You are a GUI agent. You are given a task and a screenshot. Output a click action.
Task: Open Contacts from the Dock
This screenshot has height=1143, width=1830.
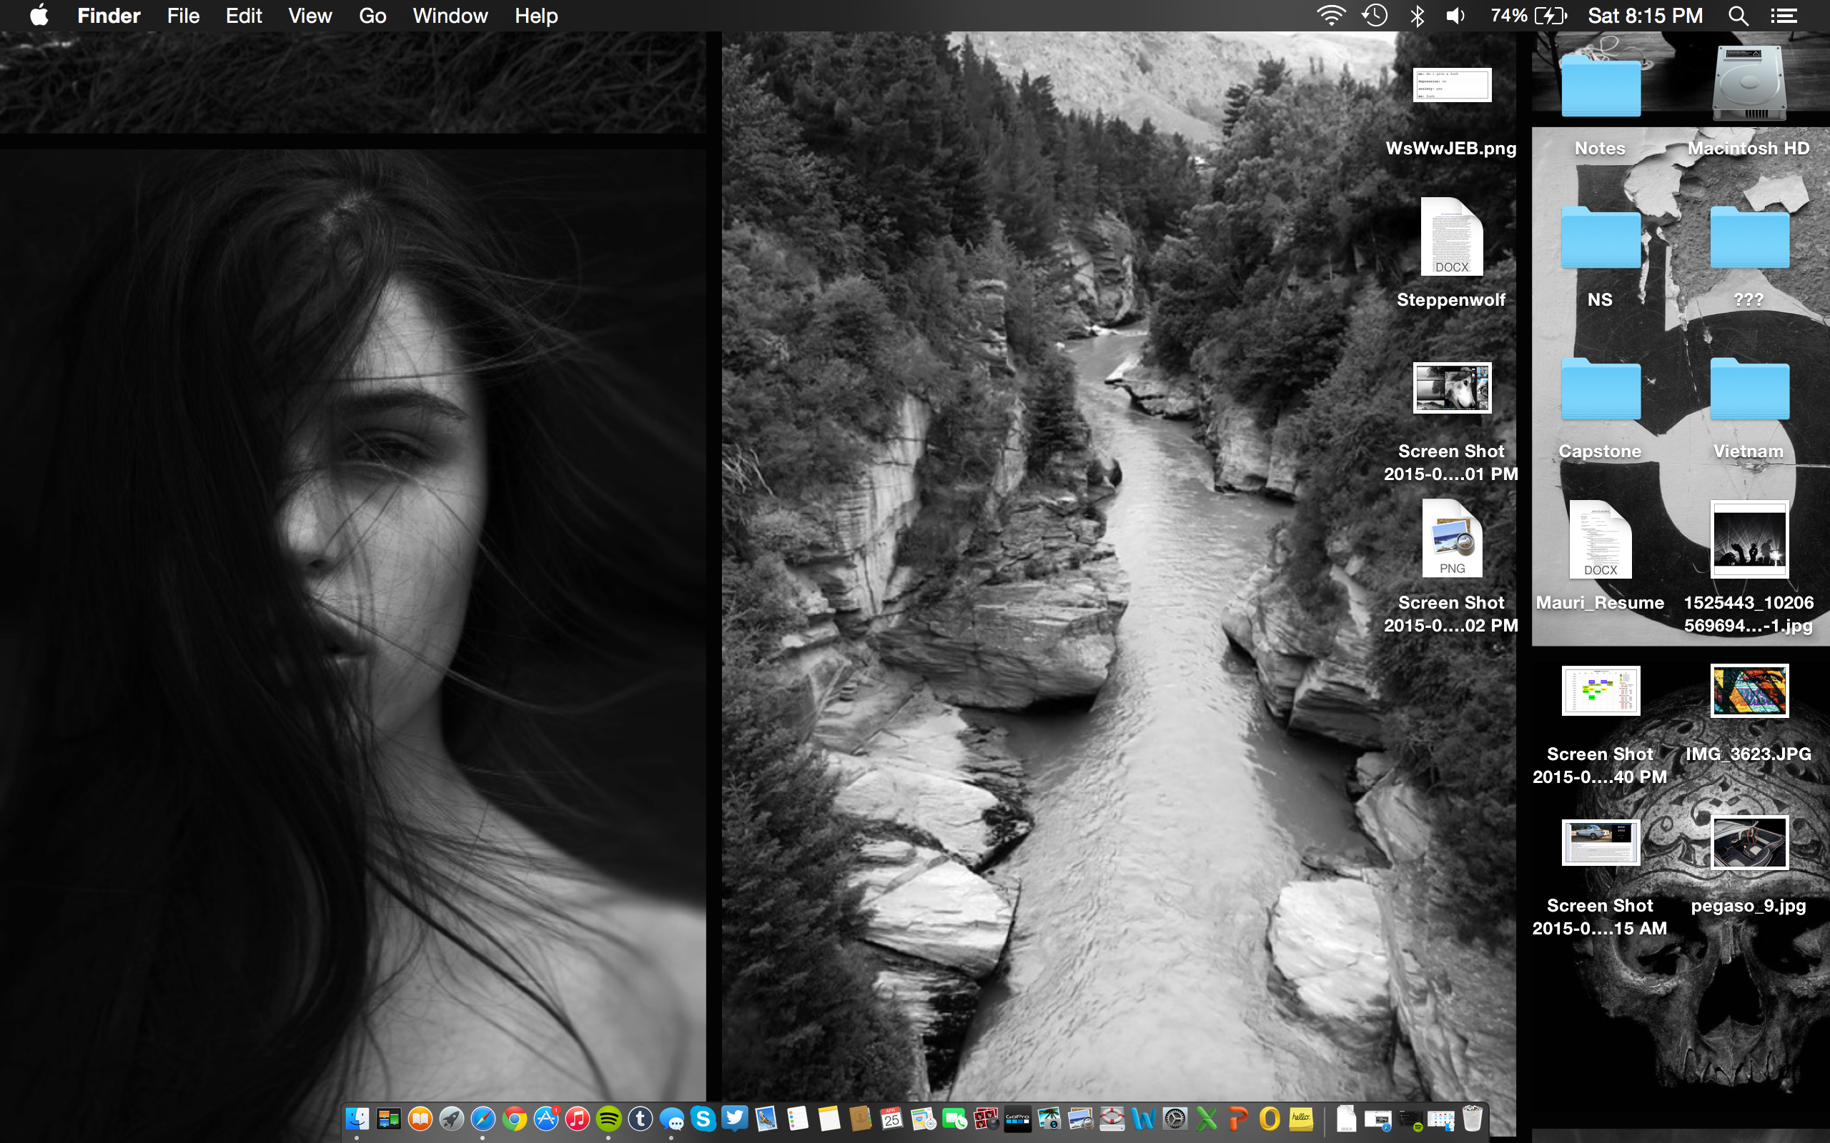pyautogui.click(x=861, y=1118)
